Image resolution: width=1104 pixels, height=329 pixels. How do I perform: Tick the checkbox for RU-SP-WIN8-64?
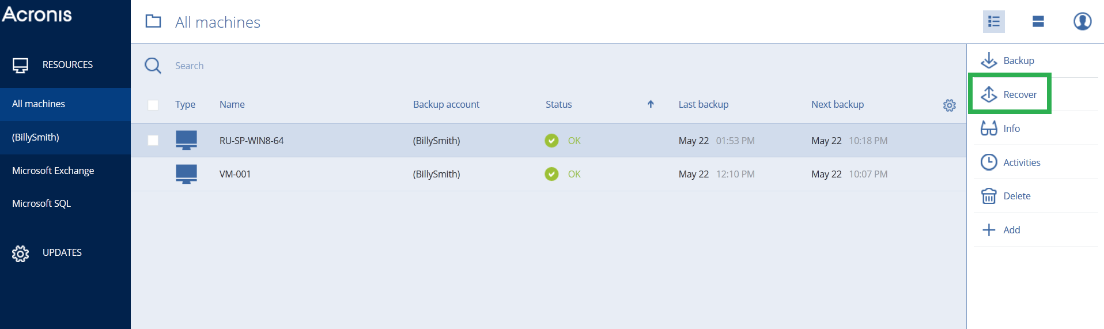pyautogui.click(x=153, y=141)
